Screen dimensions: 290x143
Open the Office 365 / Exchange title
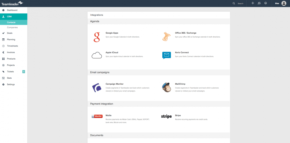pos(186,33)
